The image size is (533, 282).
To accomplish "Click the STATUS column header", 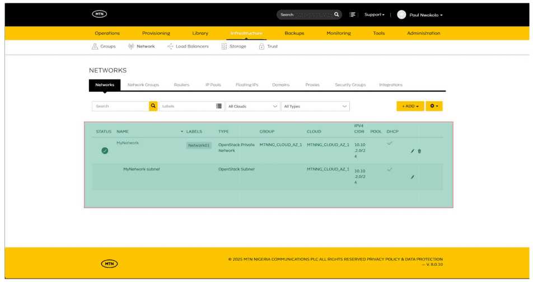I will point(104,131).
